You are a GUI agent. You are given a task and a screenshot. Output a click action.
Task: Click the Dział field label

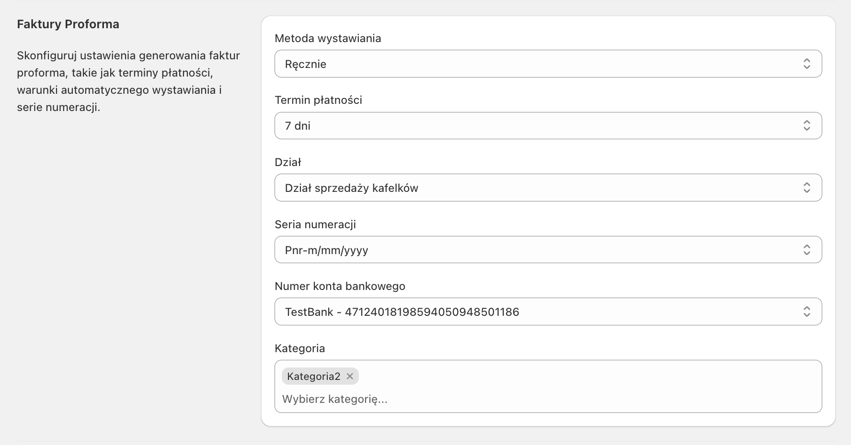tap(287, 162)
